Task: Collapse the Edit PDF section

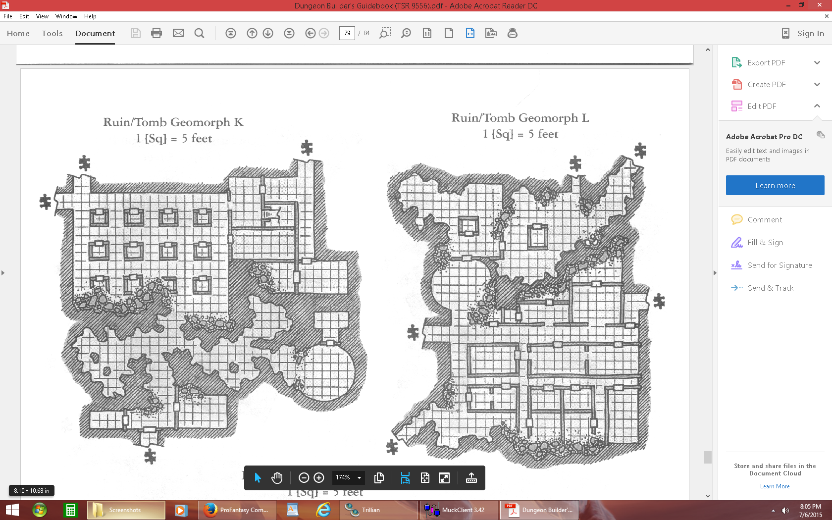Action: click(x=817, y=106)
